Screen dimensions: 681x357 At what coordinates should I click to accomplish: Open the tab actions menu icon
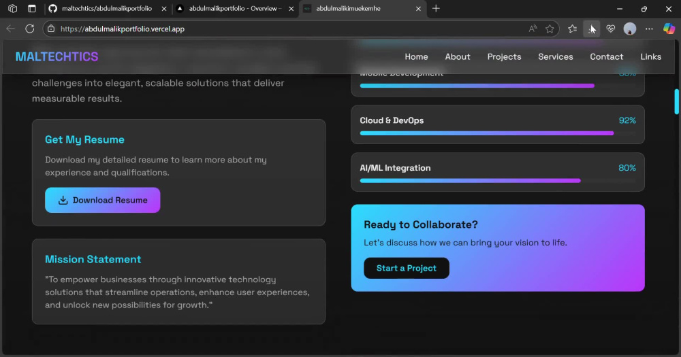pyautogui.click(x=32, y=9)
